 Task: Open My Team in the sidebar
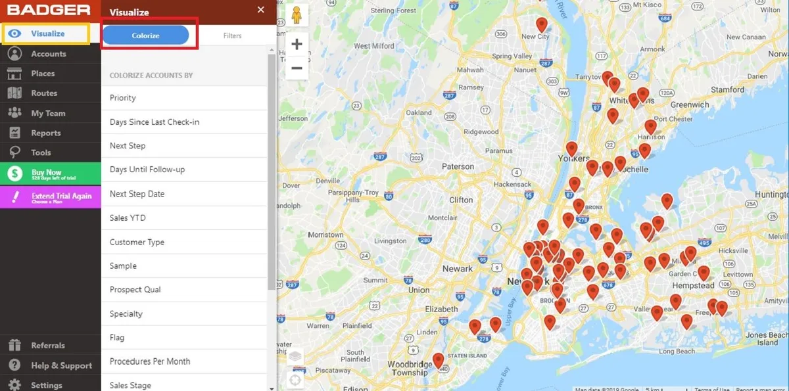click(x=48, y=113)
